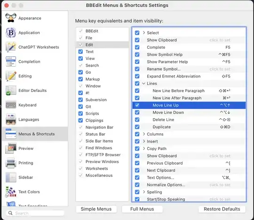Click the Restore Defaults button

pos(222,209)
